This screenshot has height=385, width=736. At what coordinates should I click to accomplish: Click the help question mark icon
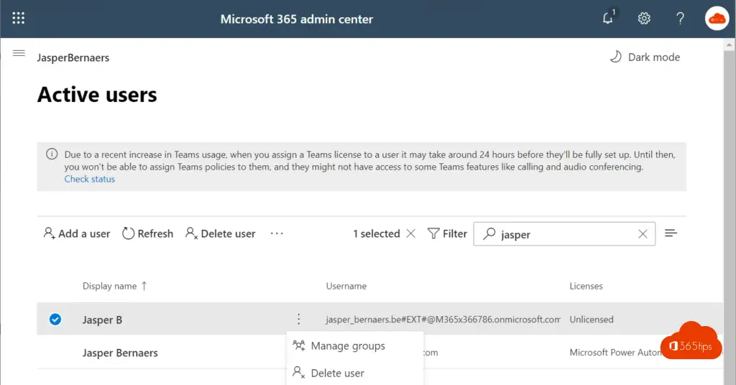pos(680,19)
